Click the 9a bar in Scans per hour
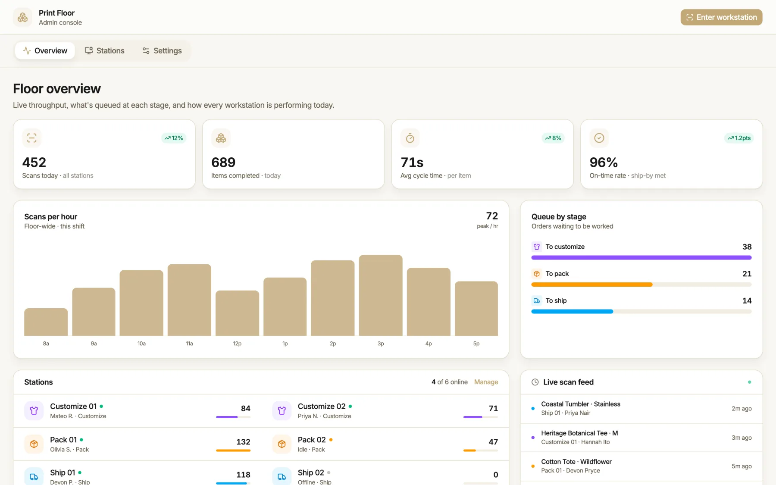Image resolution: width=776 pixels, height=485 pixels. 94,312
